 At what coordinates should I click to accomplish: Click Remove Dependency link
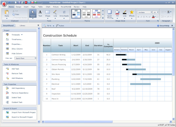(20, 93)
